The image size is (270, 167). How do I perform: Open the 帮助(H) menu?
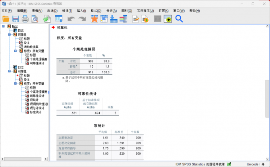click(195, 11)
